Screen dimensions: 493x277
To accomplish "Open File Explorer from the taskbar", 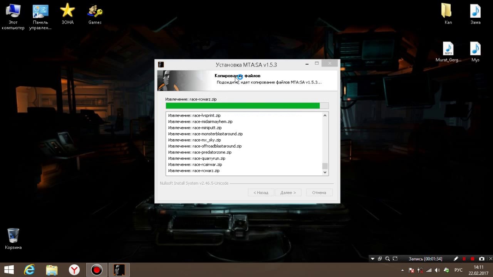I will pos(52,270).
